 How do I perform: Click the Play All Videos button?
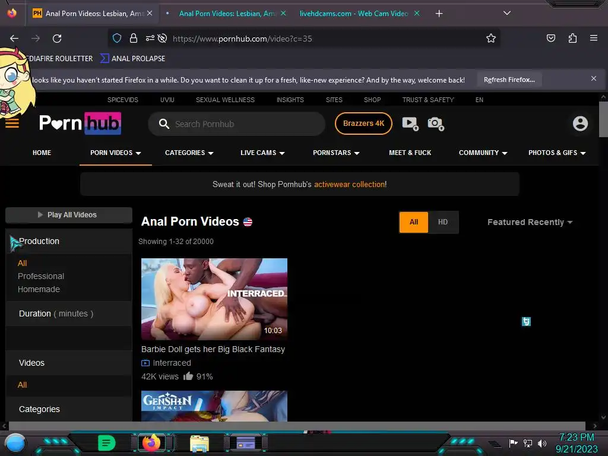[69, 215]
